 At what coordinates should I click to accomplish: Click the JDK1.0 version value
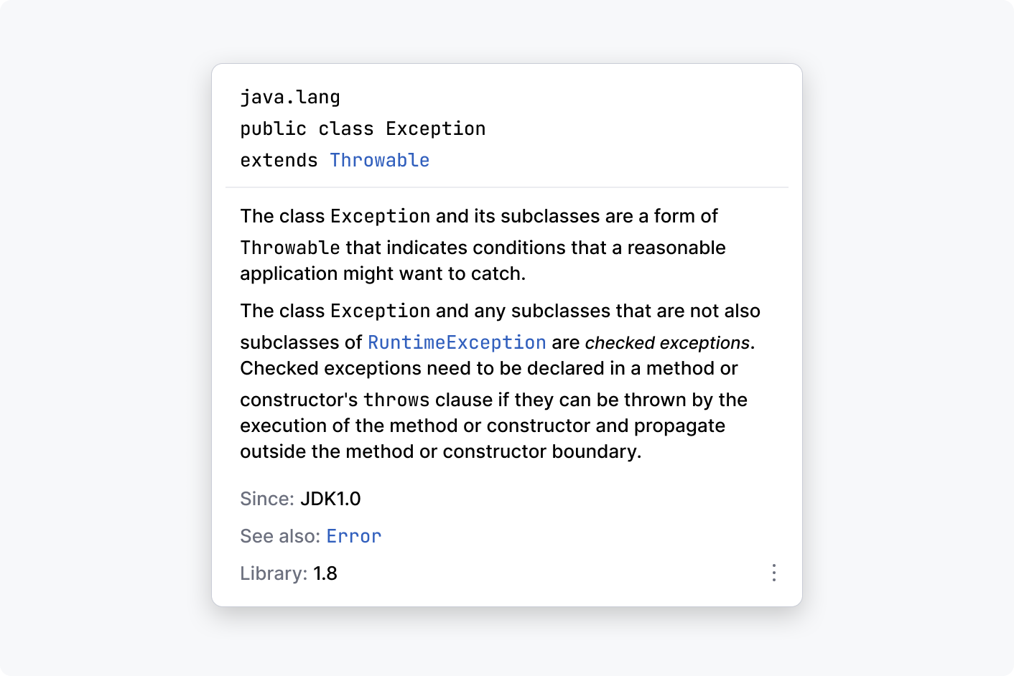pos(330,499)
